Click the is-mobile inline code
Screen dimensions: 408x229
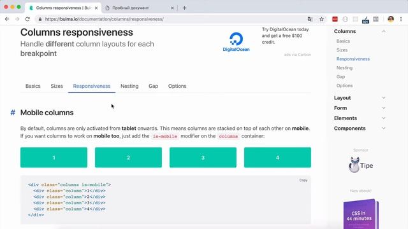[165, 136]
